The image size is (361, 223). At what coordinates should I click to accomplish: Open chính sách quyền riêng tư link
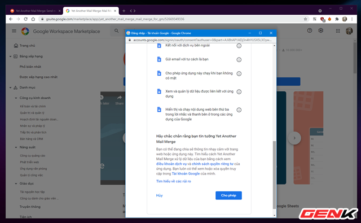click(x=213, y=164)
